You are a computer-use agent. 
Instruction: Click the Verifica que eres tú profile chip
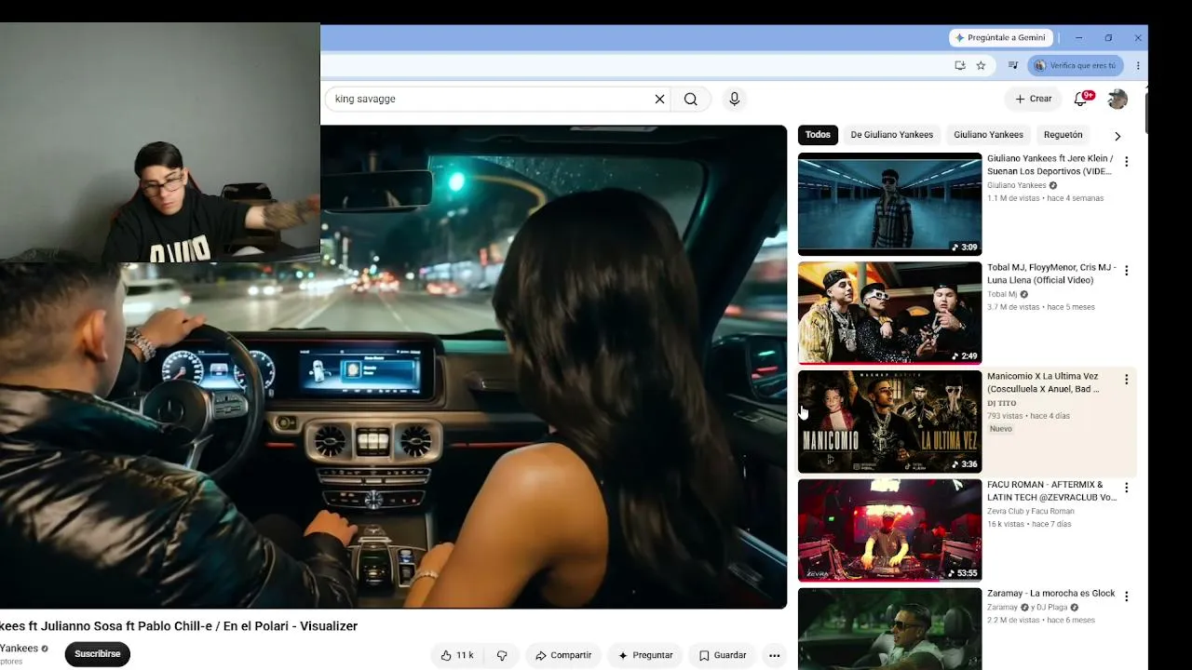coord(1076,65)
